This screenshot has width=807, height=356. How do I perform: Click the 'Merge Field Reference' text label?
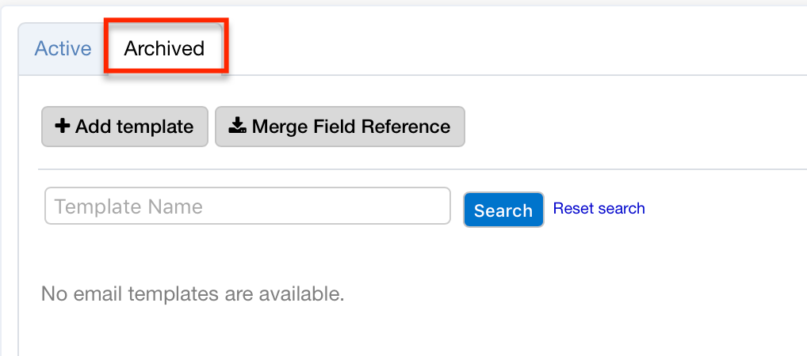[x=350, y=127]
